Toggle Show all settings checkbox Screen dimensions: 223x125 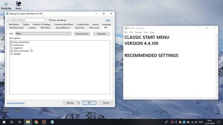50,20
